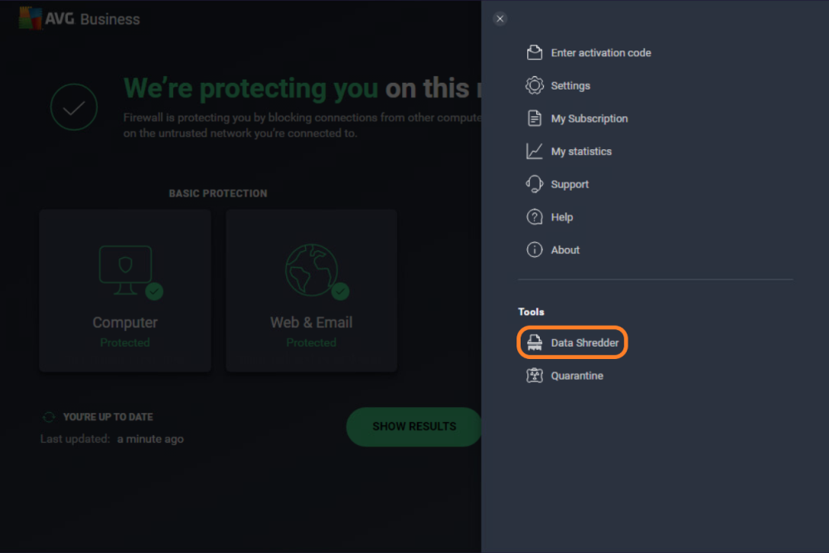Image resolution: width=829 pixels, height=553 pixels.
Task: Open My statistics chart icon
Action: 533,151
